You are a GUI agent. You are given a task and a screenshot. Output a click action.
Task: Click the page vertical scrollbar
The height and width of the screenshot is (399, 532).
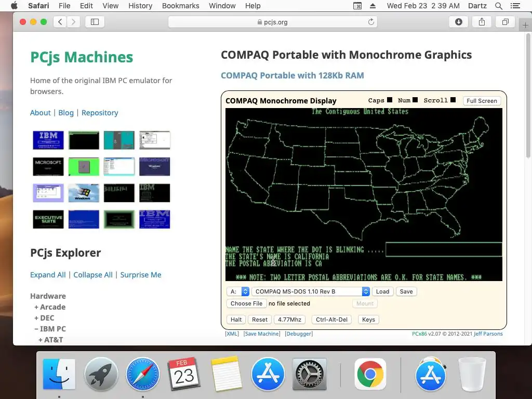coord(528,97)
